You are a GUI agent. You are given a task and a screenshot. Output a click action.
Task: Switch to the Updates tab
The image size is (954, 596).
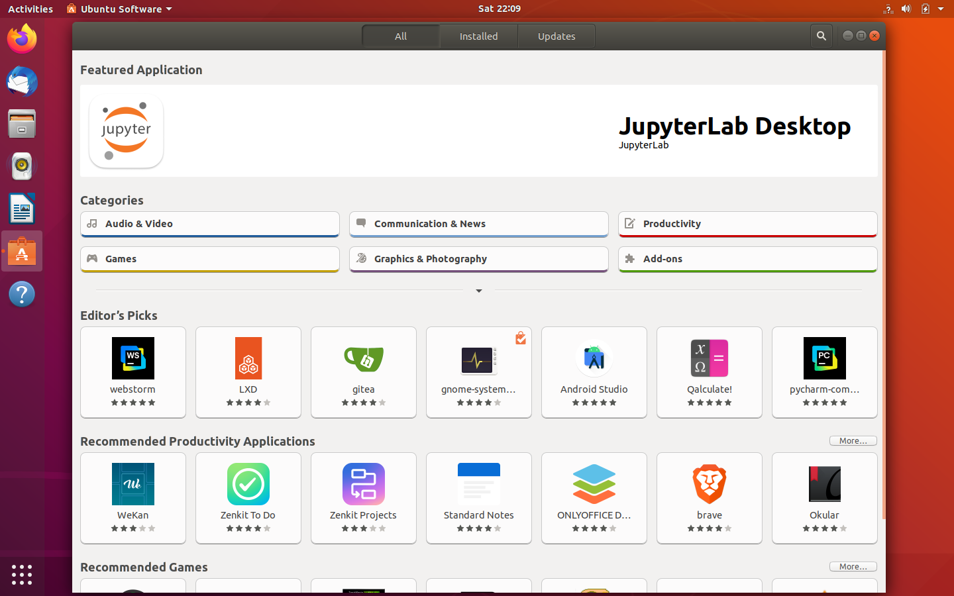click(x=556, y=36)
